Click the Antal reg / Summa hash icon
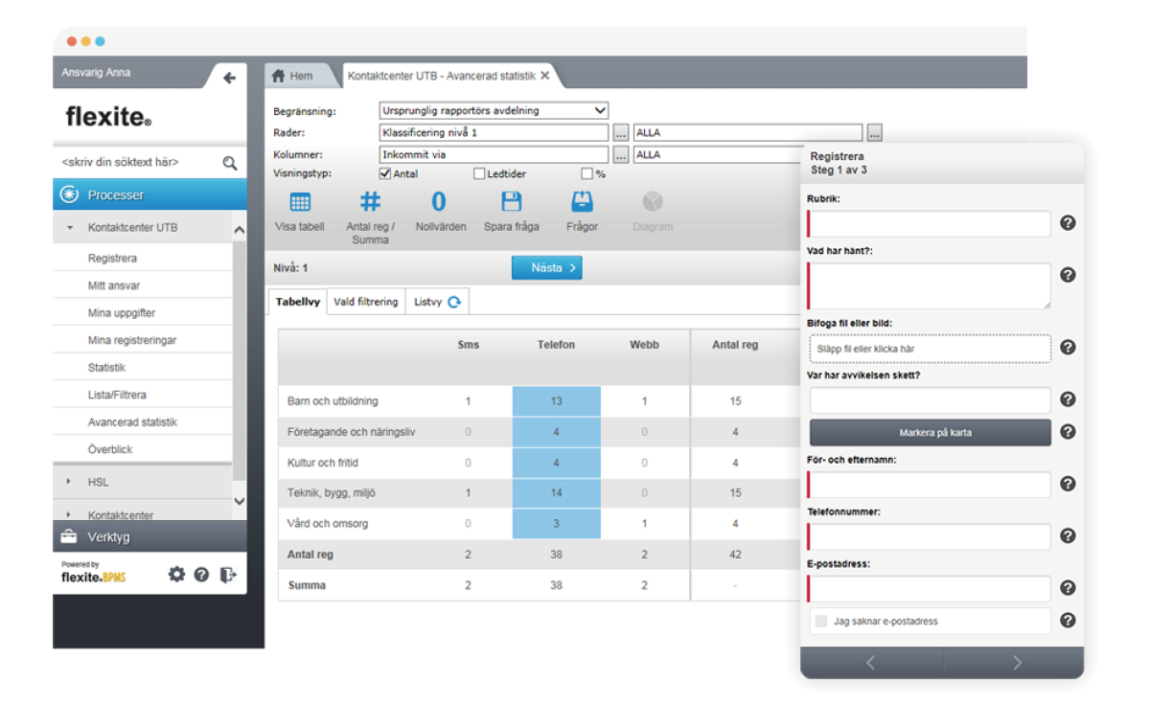 pos(370,202)
